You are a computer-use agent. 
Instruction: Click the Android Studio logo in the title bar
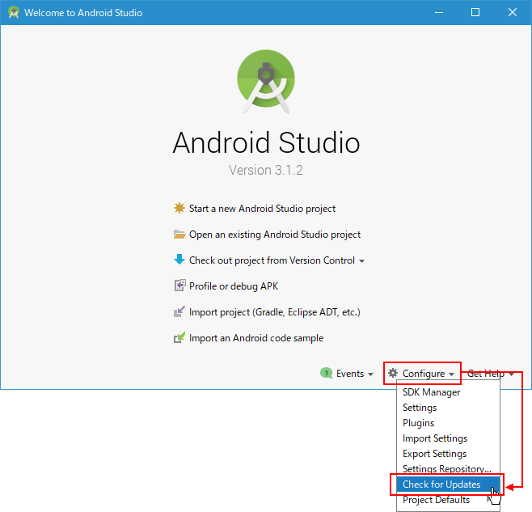click(14, 13)
